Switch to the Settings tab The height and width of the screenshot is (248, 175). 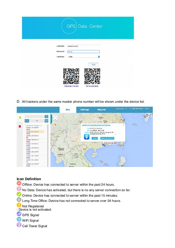(85, 110)
